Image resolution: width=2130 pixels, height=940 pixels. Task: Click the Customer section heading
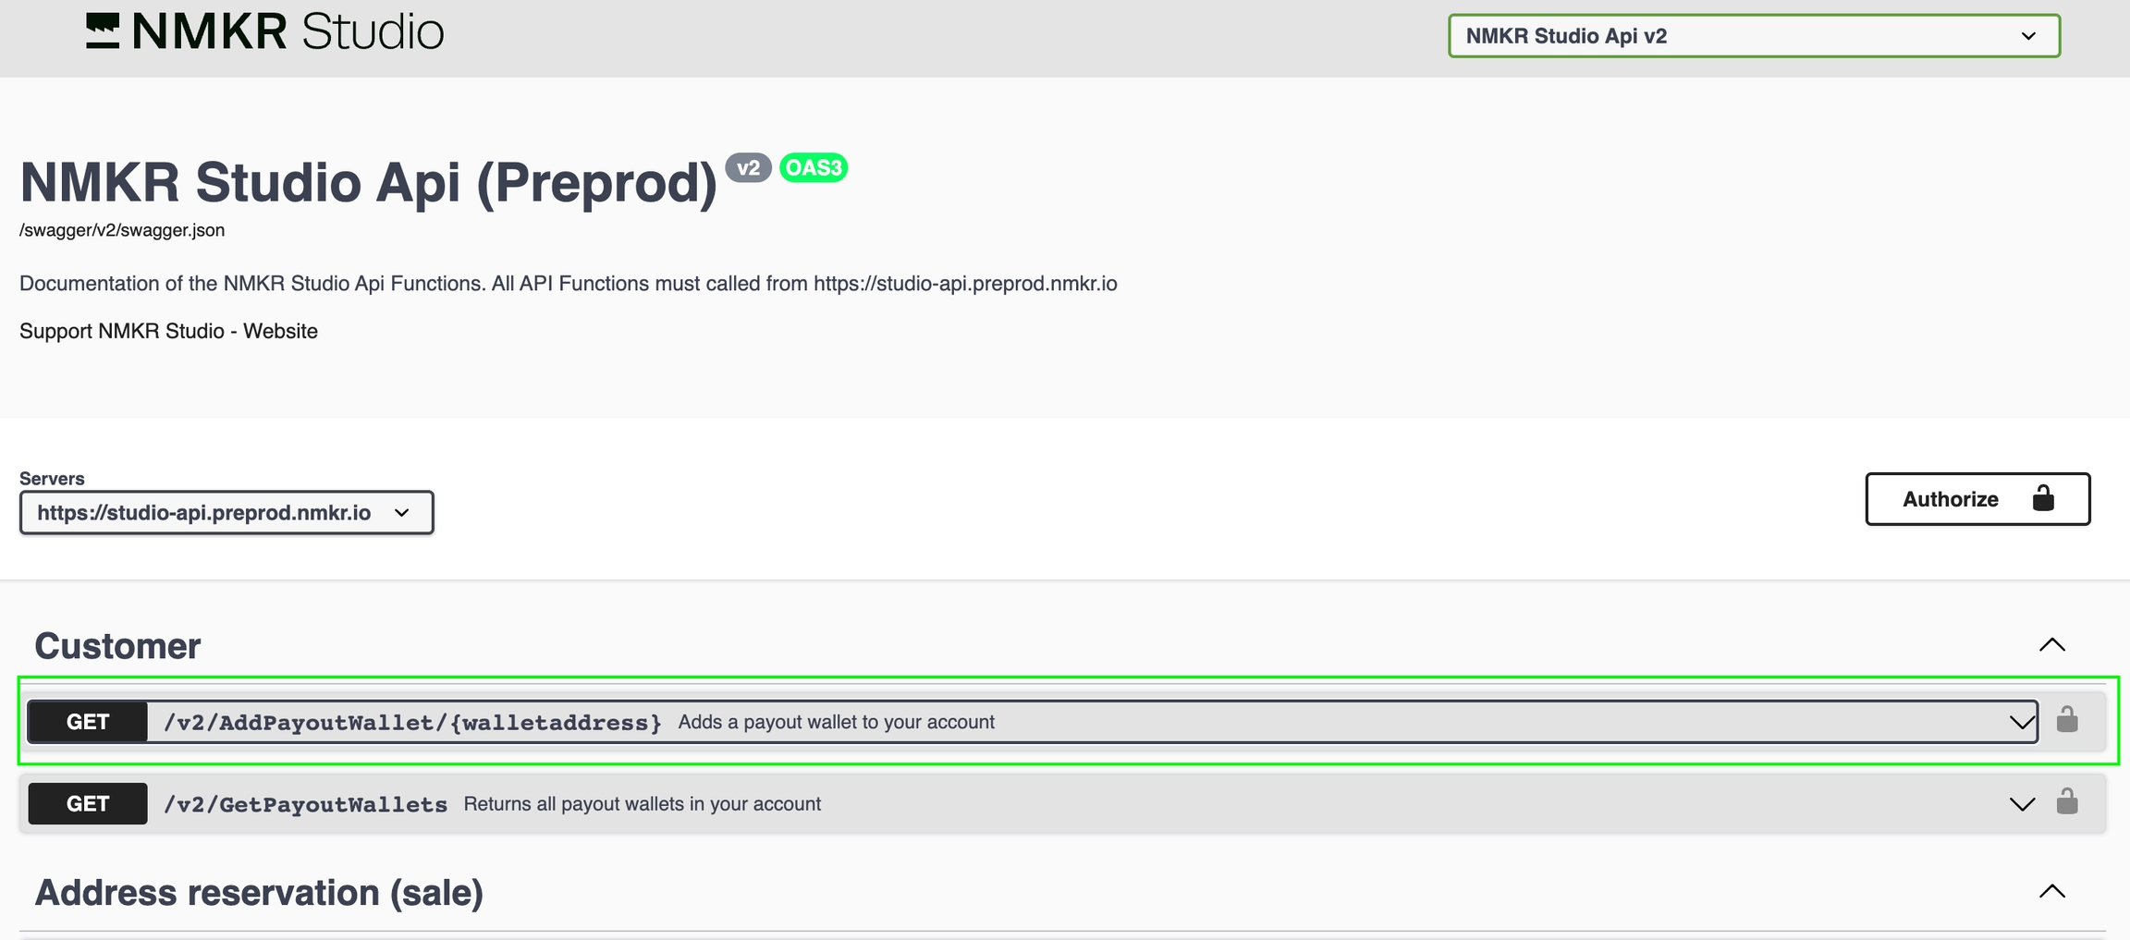pyautogui.click(x=117, y=646)
